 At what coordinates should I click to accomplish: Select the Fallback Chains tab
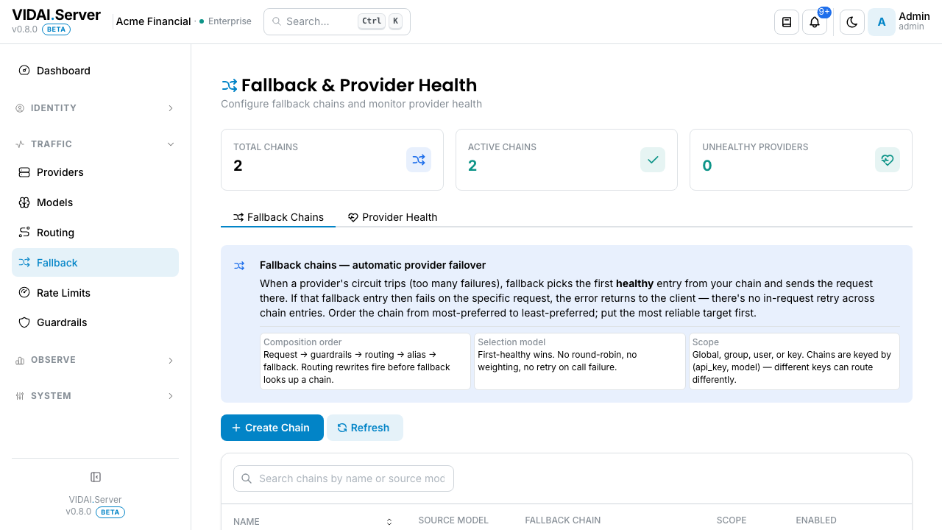278,217
